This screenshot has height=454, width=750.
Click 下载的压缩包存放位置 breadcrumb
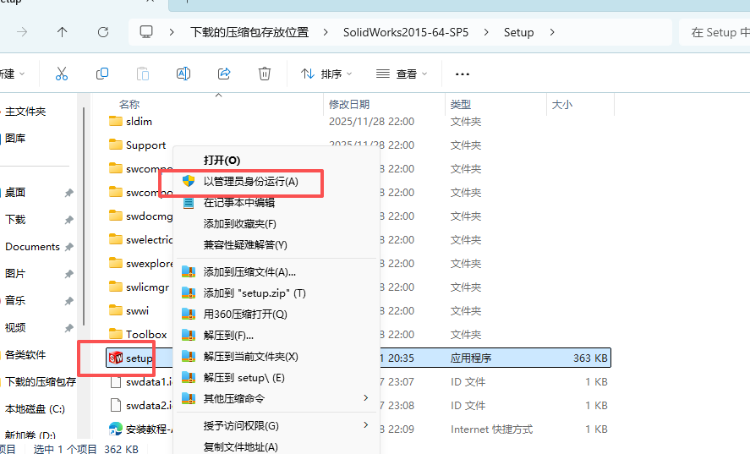point(249,32)
